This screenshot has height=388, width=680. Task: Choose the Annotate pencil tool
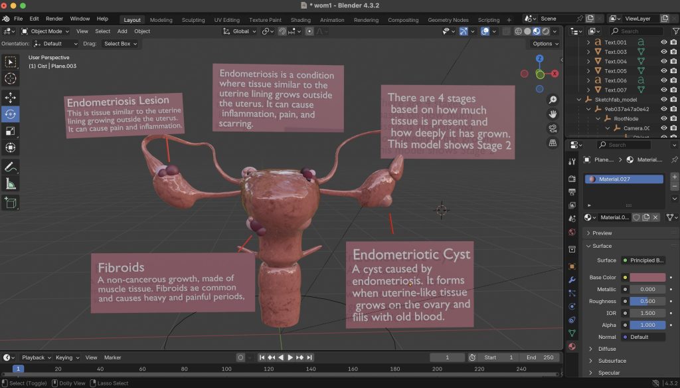[x=11, y=167]
